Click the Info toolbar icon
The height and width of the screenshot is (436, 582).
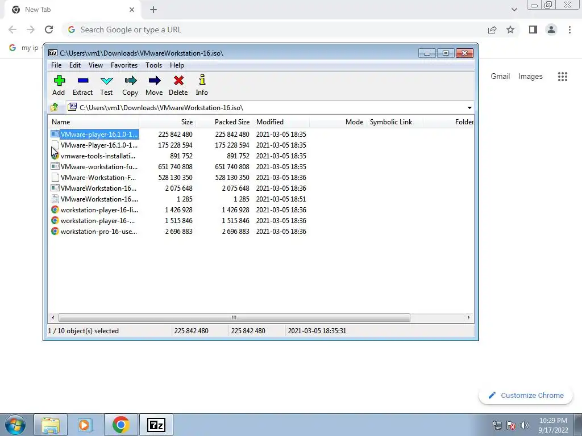(202, 80)
